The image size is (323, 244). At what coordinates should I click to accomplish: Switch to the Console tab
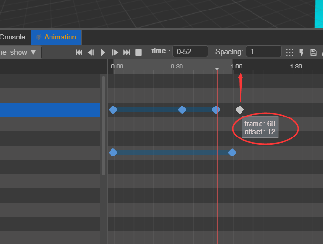click(12, 37)
